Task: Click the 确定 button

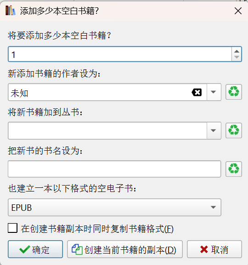Action: (35, 249)
